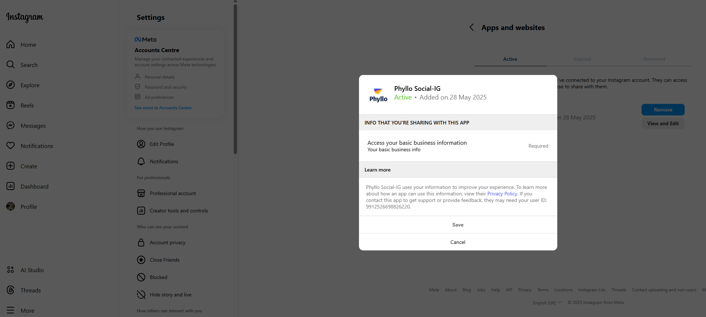Screen dimensions: 706x317
Task: Click the Instagram logo
Action: click(x=25, y=17)
